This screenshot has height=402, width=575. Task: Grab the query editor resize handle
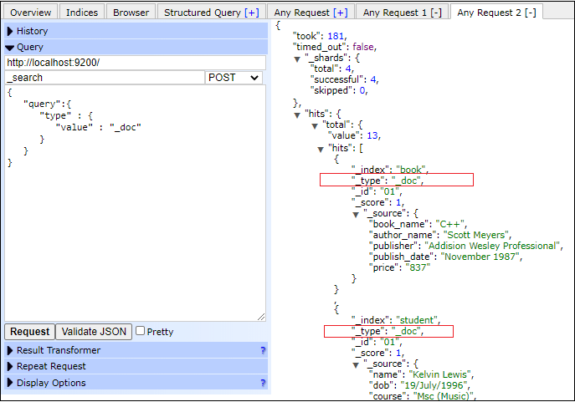click(261, 317)
